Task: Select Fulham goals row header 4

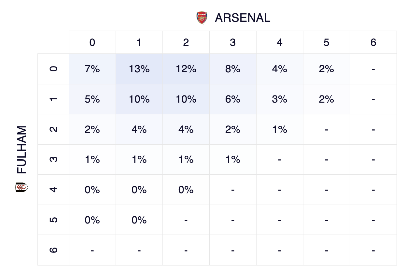Action: click(54, 190)
